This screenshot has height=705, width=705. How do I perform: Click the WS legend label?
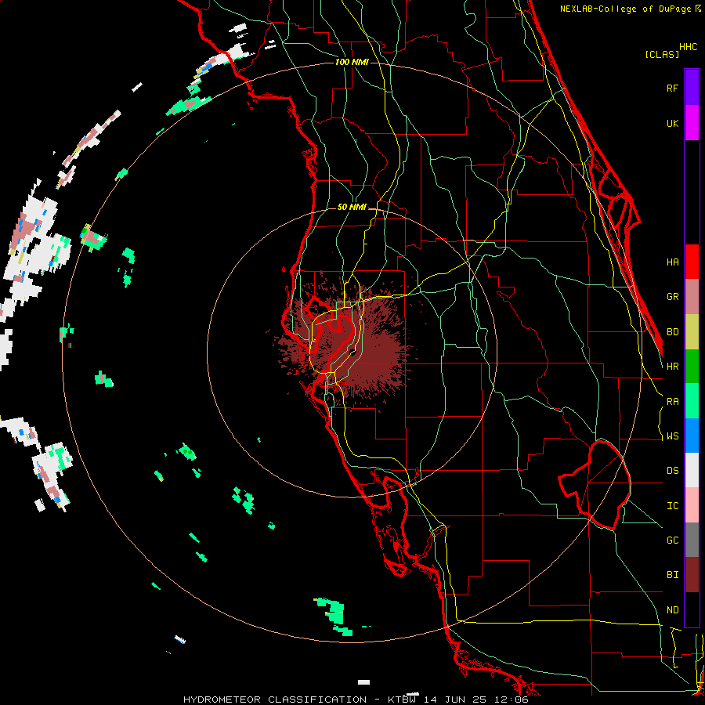672,436
